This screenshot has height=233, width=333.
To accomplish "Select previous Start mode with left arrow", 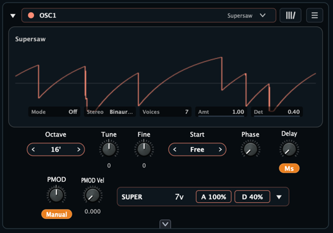I will [x=175, y=150].
